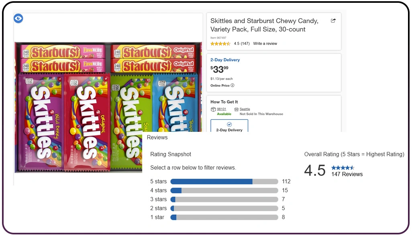Filter reviews by 4 stars row
This screenshot has width=412, height=236.
click(224, 190)
